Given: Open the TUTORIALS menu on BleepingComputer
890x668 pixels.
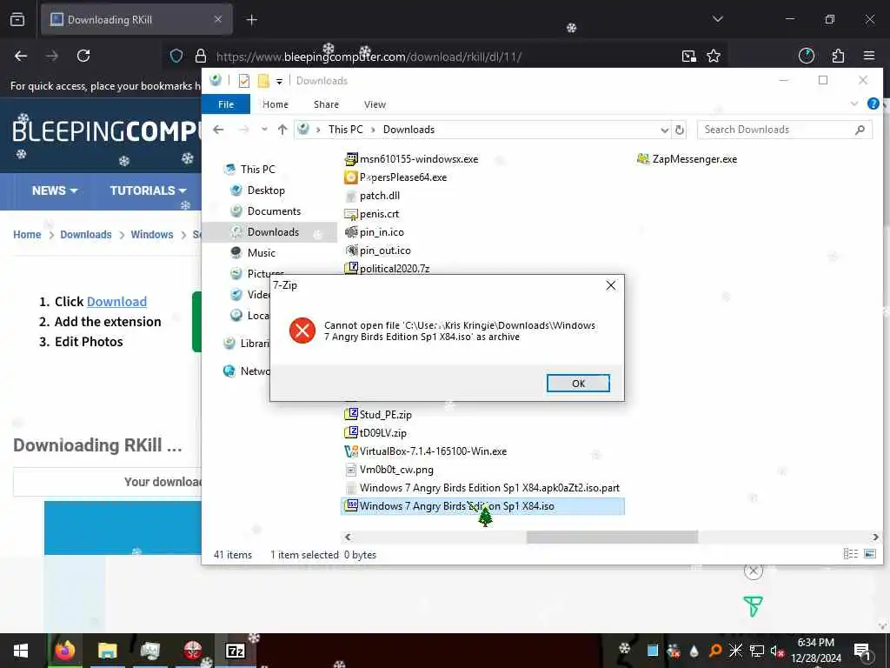Looking at the screenshot, I should coord(148,190).
